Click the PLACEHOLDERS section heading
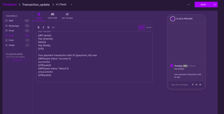224x114 pixels. click(x=14, y=54)
